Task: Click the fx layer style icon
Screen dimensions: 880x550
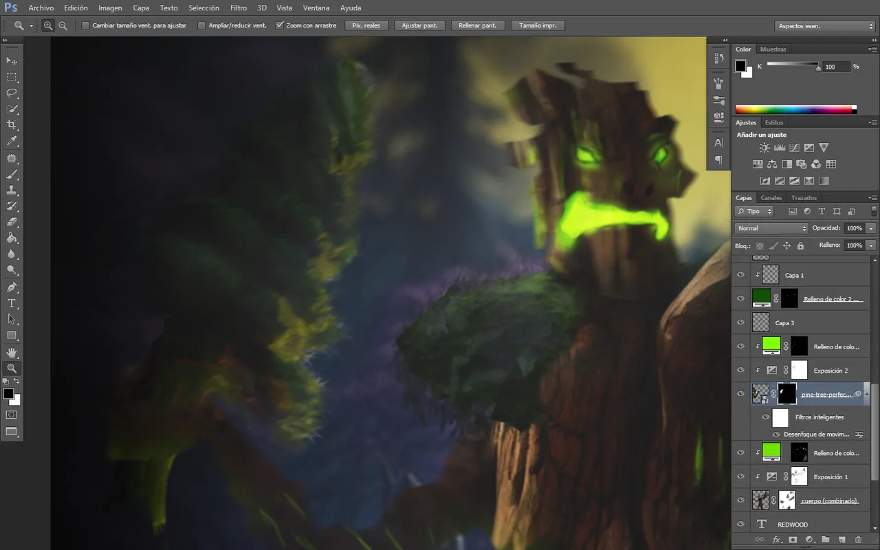Action: [776, 540]
